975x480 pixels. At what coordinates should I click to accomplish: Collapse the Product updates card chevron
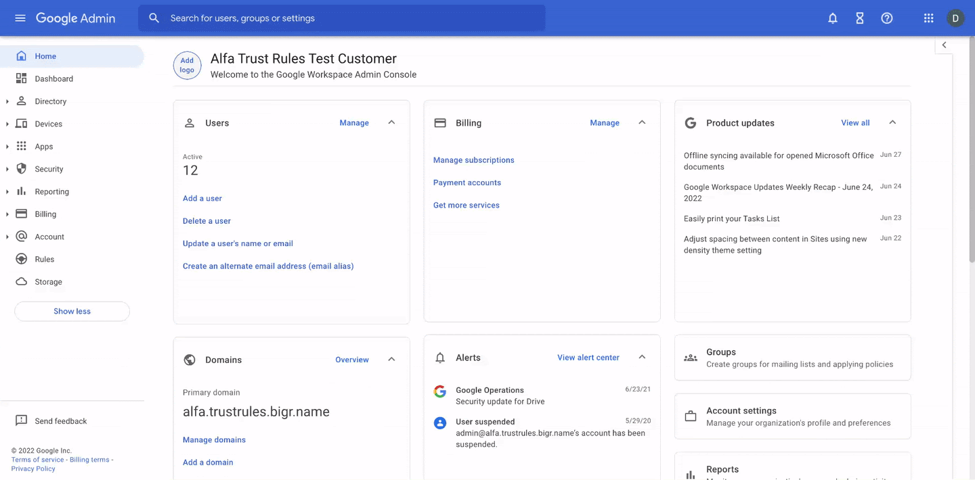point(892,122)
